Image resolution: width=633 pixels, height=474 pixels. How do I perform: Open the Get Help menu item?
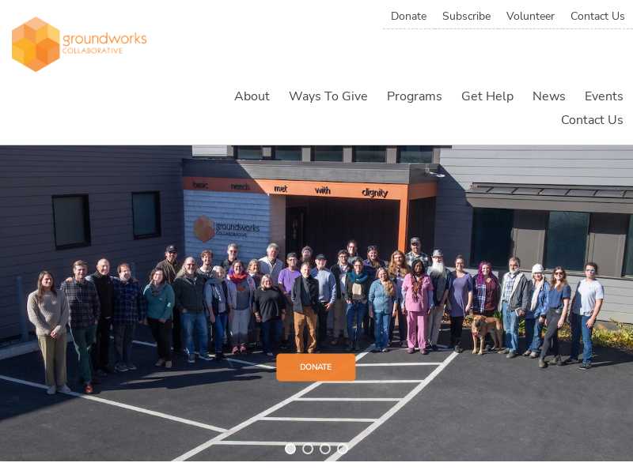tap(487, 96)
